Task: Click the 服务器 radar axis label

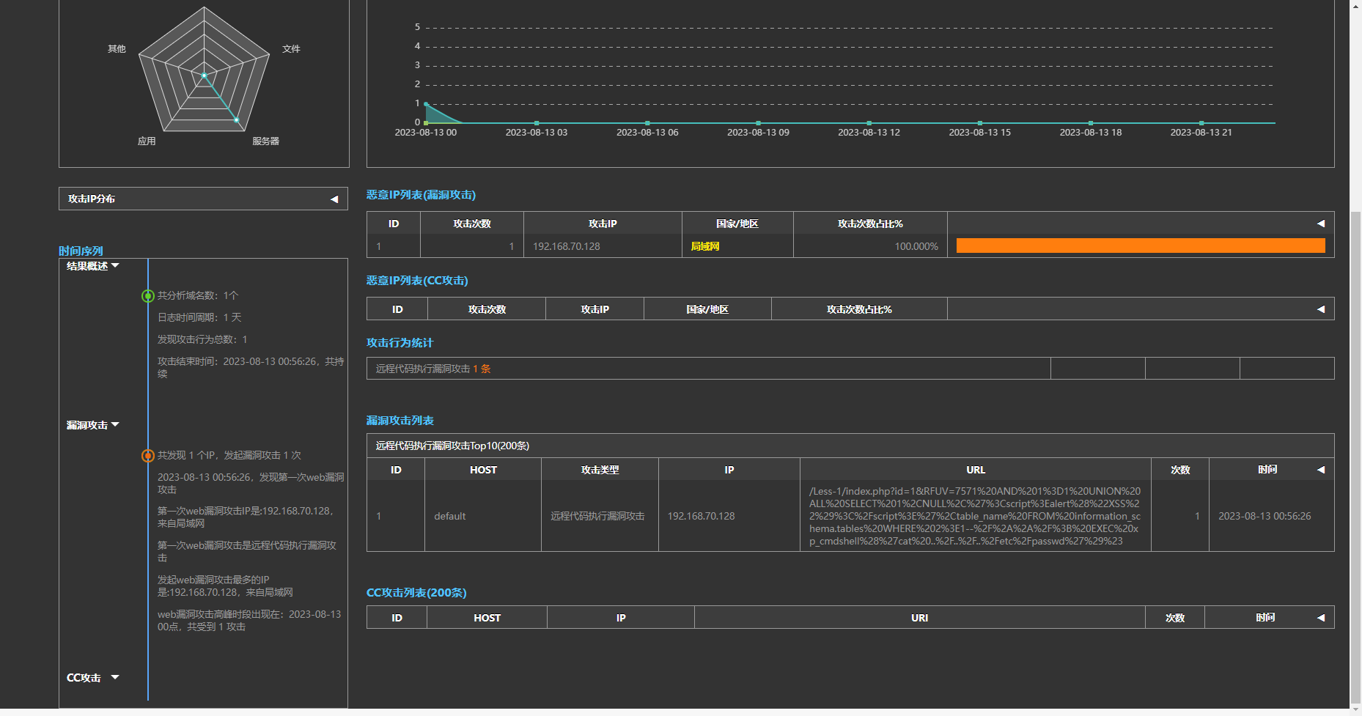Action: tap(265, 141)
